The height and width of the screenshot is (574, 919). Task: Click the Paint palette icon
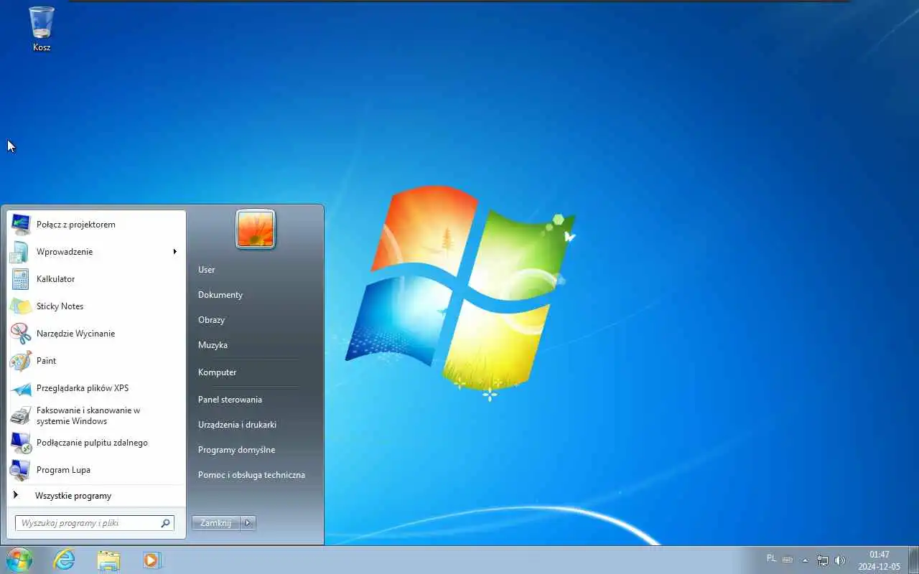[x=20, y=361]
